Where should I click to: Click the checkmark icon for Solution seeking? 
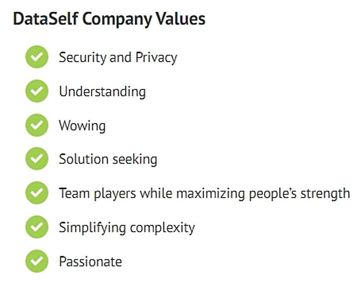pyautogui.click(x=37, y=159)
